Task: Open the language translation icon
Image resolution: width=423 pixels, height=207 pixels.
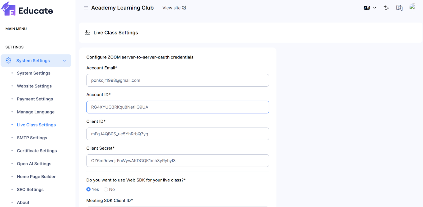Action: (x=367, y=8)
